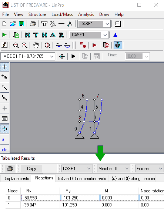Screen dimensions: 164x212
Task: Select draw member line tool in sidebar
Action: coord(4,87)
